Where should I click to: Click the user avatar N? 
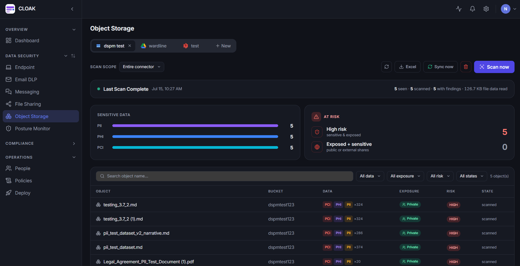(506, 9)
